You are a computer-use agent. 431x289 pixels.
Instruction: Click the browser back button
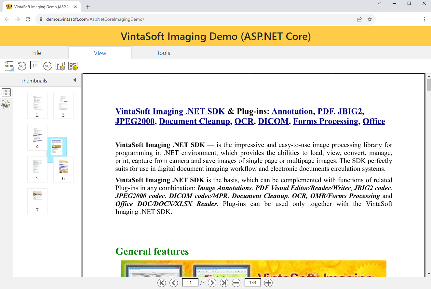(x=7, y=19)
